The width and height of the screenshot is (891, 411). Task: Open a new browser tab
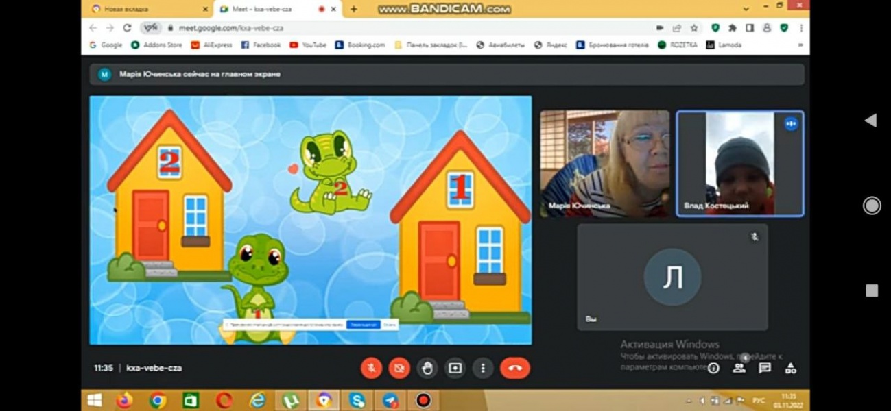tap(354, 9)
